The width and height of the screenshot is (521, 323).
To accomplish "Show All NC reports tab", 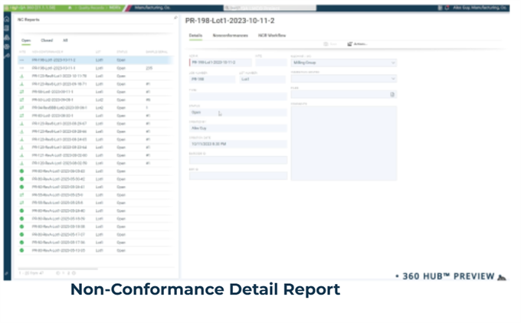I will pyautogui.click(x=65, y=41).
